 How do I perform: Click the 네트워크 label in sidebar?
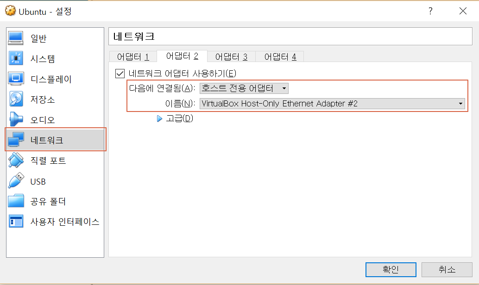[47, 140]
